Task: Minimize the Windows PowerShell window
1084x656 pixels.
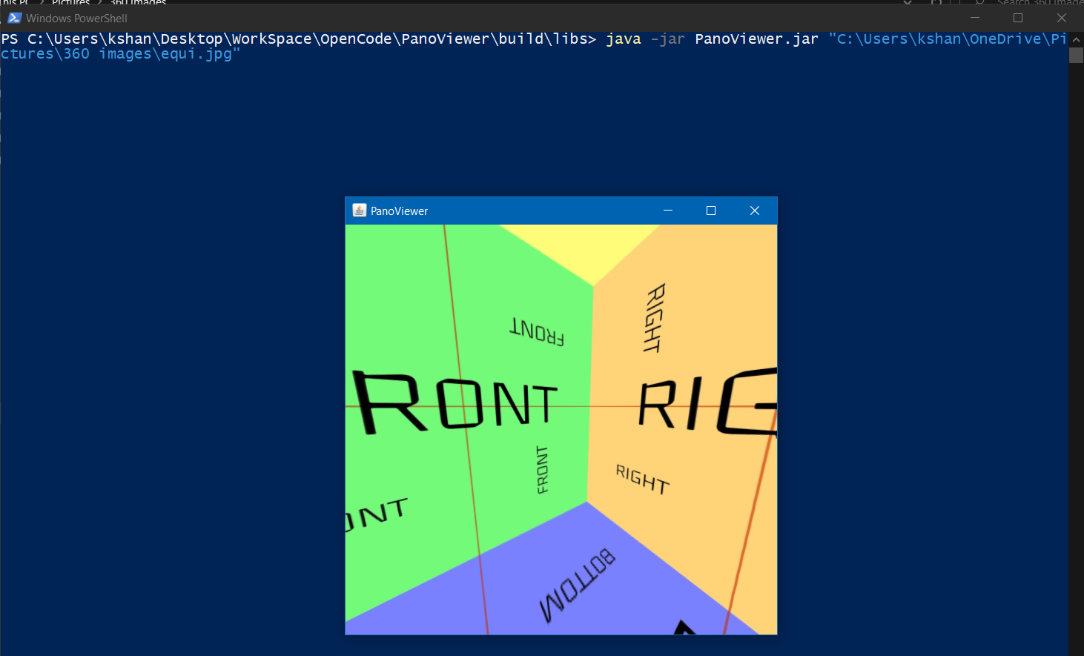Action: pos(974,18)
